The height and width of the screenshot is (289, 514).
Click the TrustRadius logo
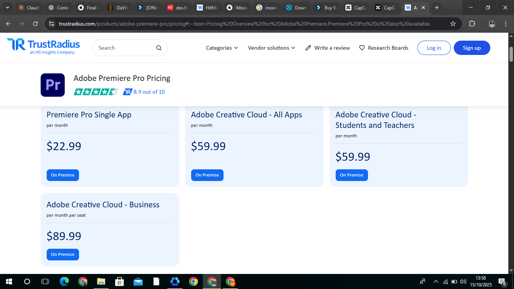pyautogui.click(x=43, y=46)
